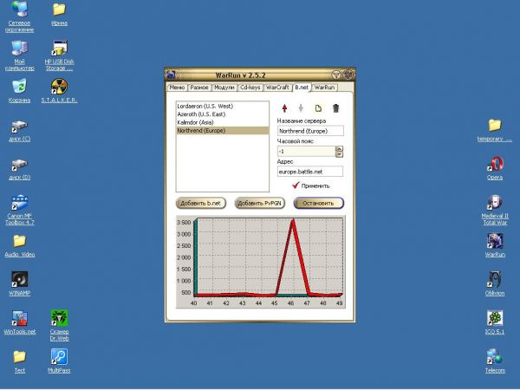Click the Остановить button

click(x=318, y=204)
